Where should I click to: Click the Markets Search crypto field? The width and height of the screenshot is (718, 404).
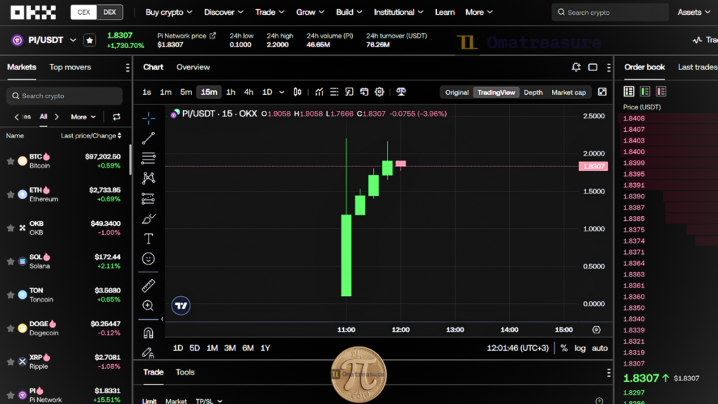[64, 95]
